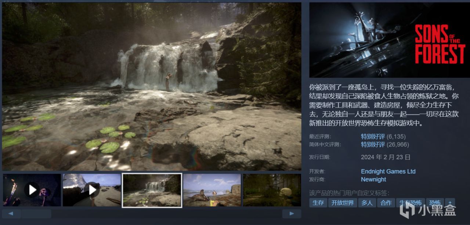Click the plus button to add tags
The height and width of the screenshot is (225, 470).
click(450, 203)
